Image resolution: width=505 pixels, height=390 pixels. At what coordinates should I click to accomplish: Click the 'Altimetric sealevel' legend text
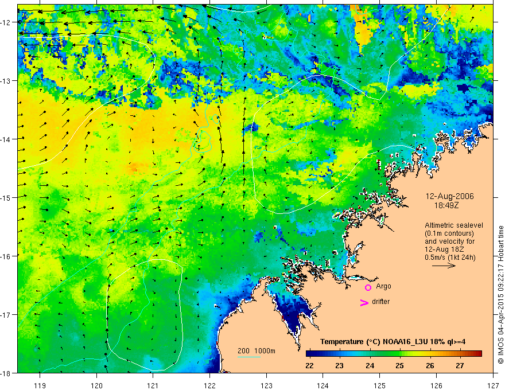(454, 225)
